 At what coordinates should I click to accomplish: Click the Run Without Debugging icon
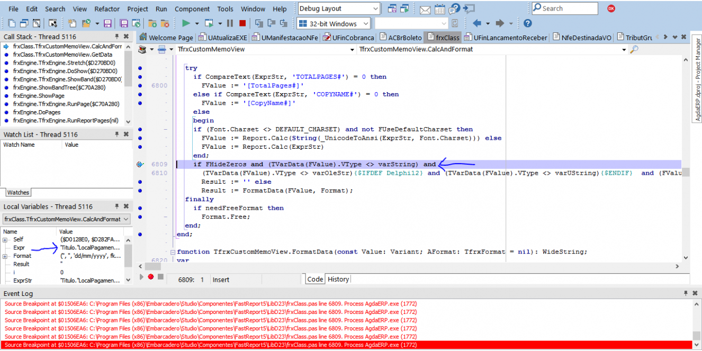(209, 23)
